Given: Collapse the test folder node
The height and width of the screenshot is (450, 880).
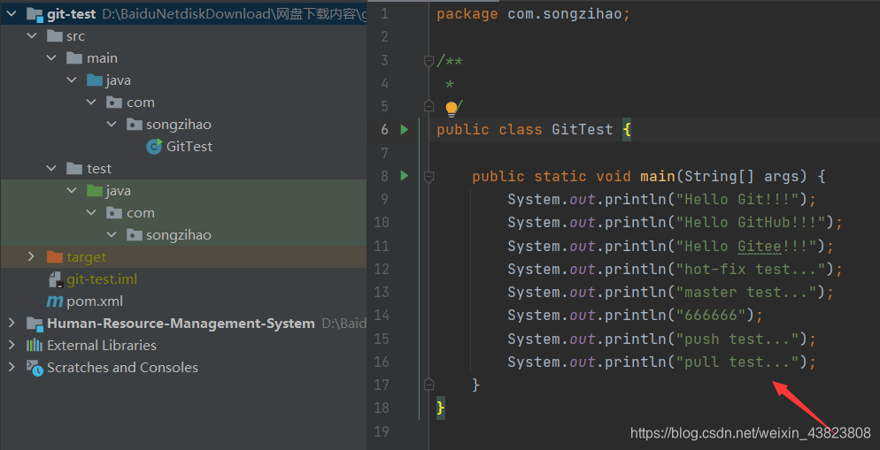Looking at the screenshot, I should pos(52,169).
